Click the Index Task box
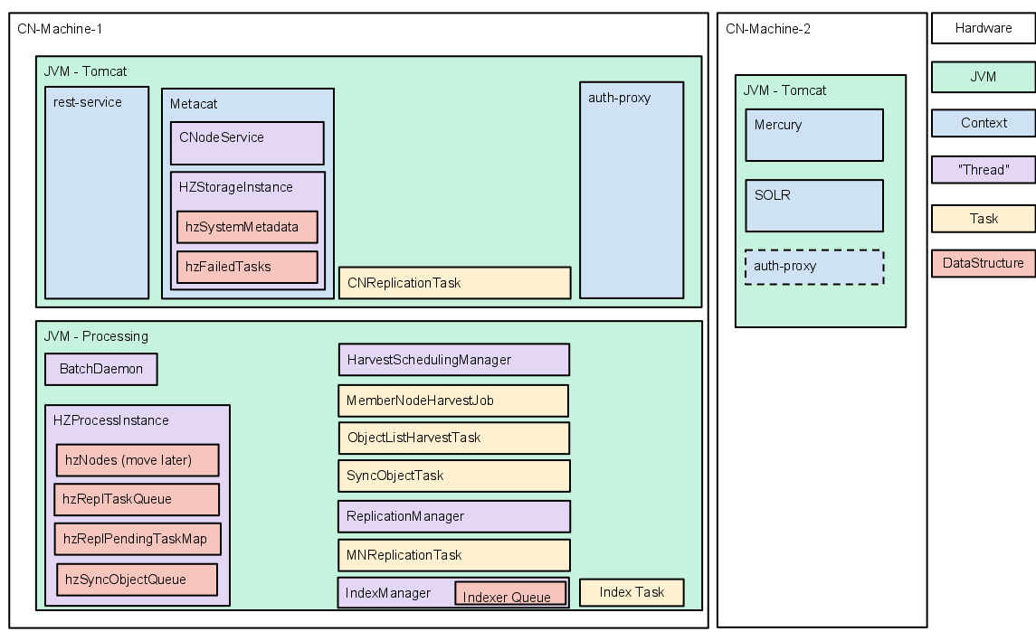Image resolution: width=1036 pixels, height=641 pixels. tap(631, 592)
